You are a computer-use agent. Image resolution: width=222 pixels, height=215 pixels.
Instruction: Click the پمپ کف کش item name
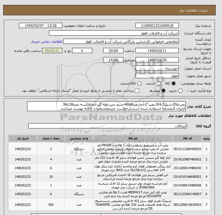click(133, 194)
